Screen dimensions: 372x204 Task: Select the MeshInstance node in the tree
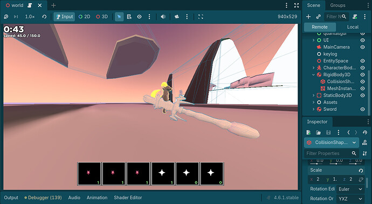click(341, 89)
